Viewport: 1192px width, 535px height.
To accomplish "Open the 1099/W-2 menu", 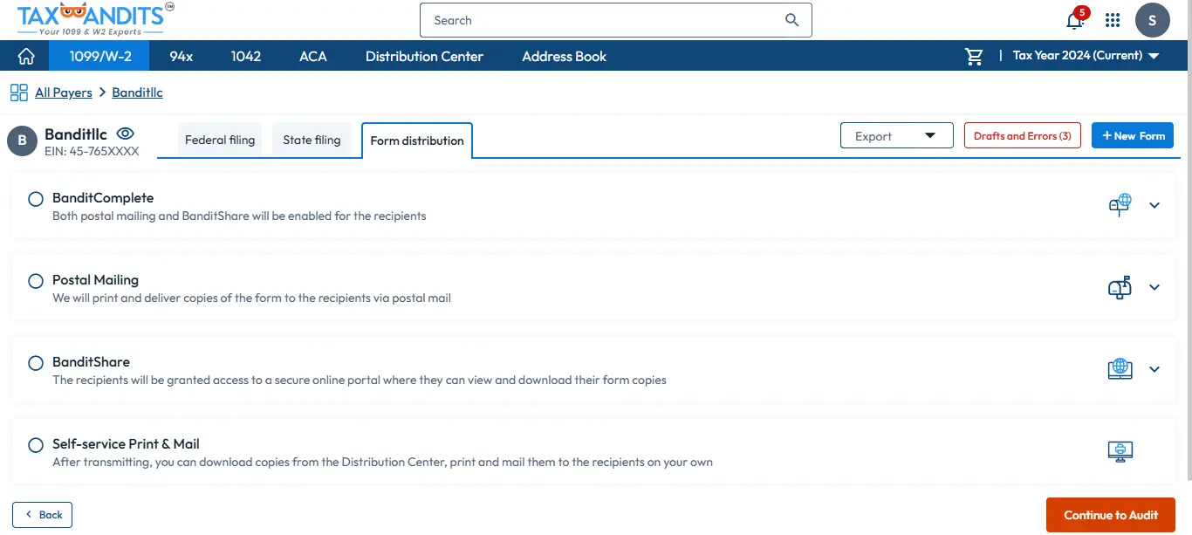I will tap(98, 56).
